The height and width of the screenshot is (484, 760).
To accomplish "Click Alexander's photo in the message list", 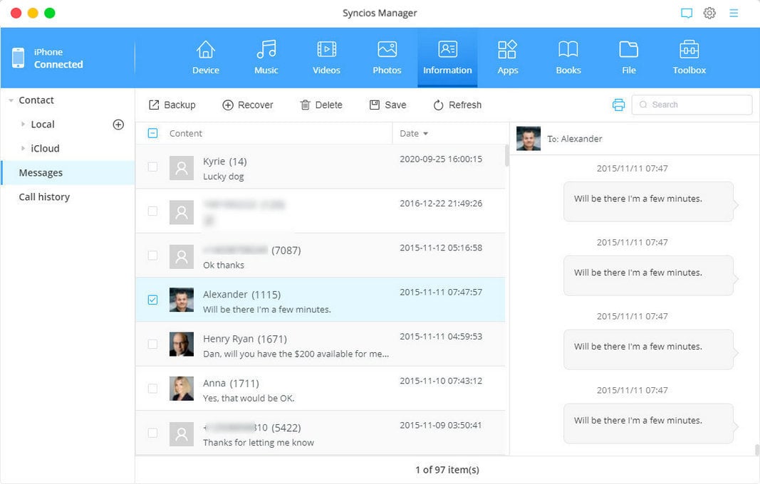I will pos(182,300).
